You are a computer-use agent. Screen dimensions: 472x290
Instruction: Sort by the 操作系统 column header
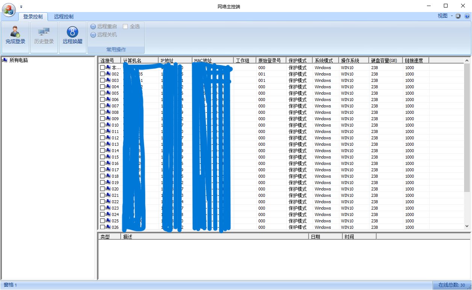pyautogui.click(x=354, y=60)
